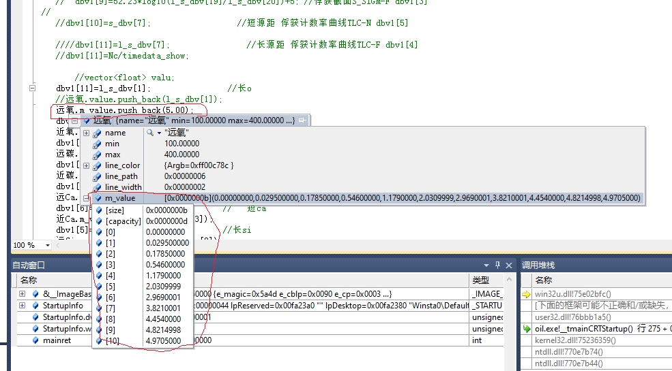The image size is (672, 371).
Task: Click yellow current-frame arrow in call stack
Action: coord(527,294)
